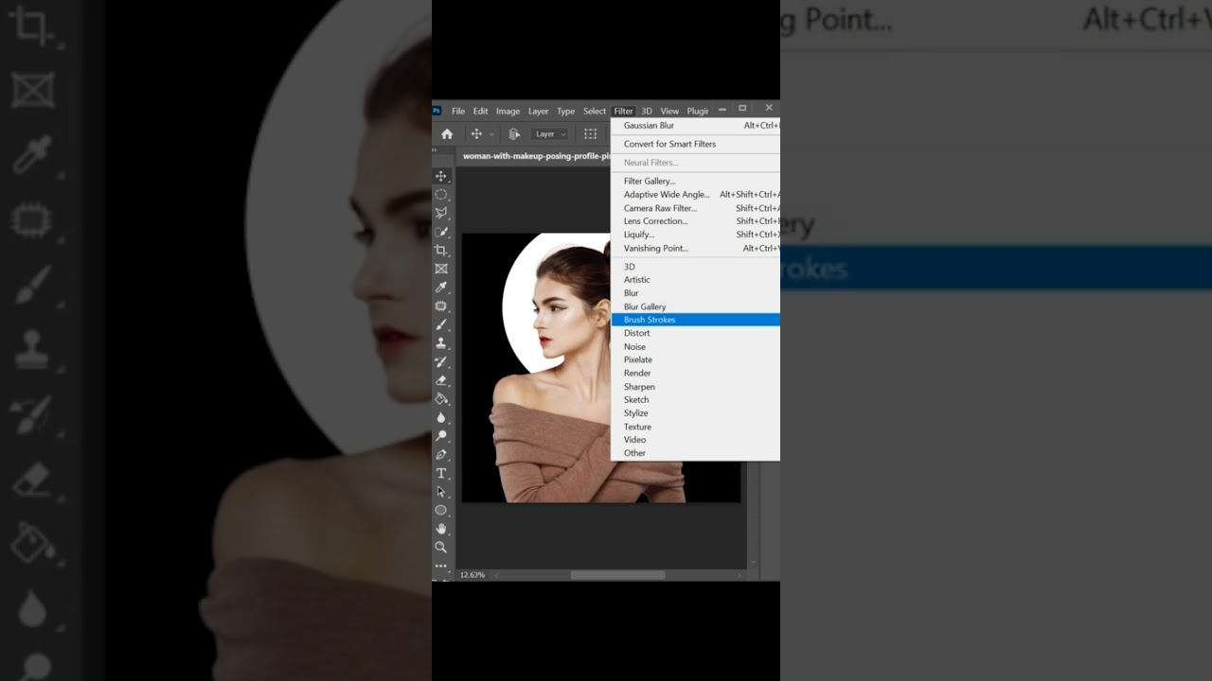Choose Convert for Smart Filters
Image resolution: width=1212 pixels, height=681 pixels.
click(696, 144)
